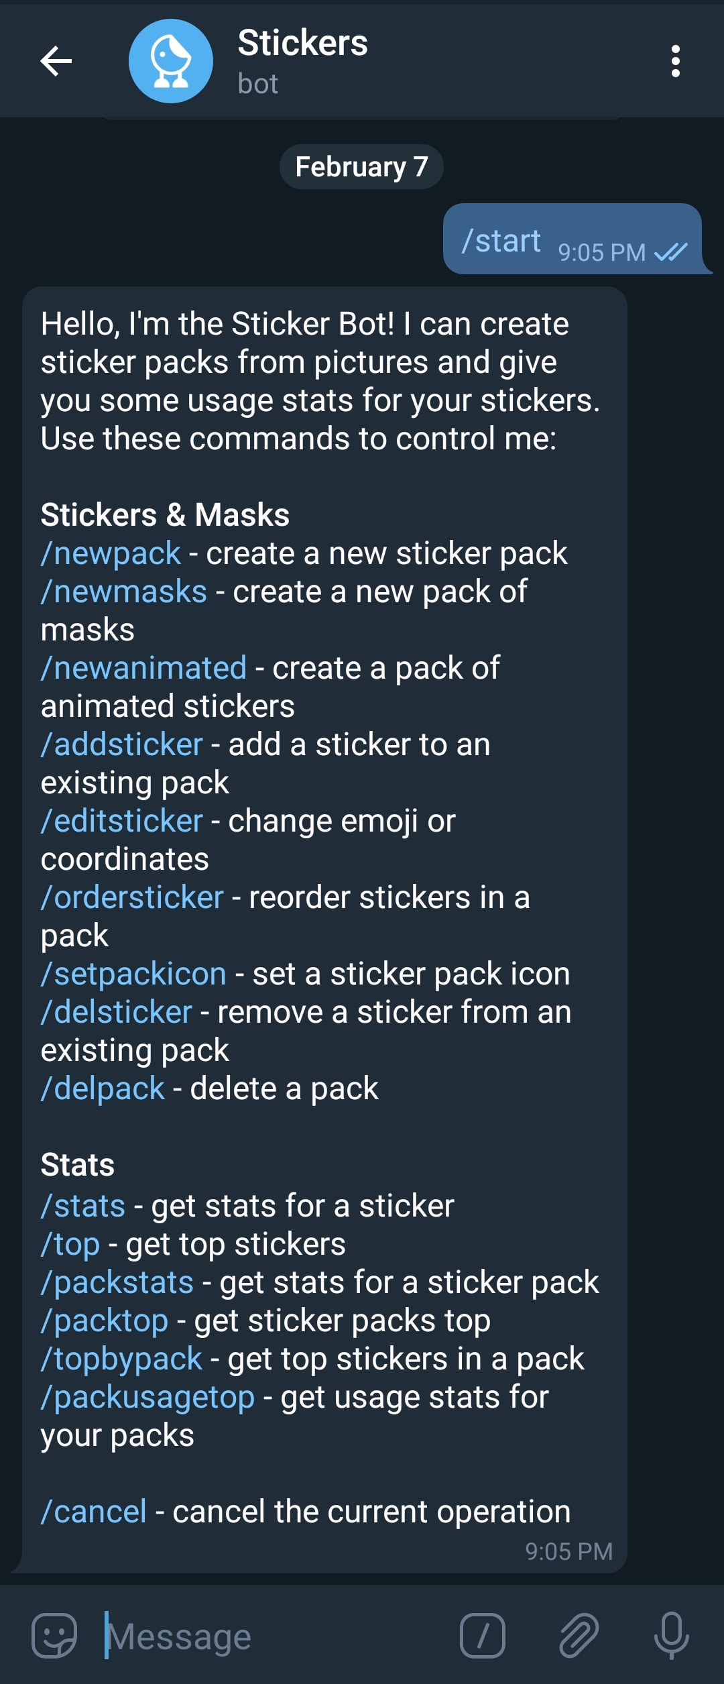The height and width of the screenshot is (1684, 724).
Task: Tap the attachment paperclip icon
Action: (579, 1636)
